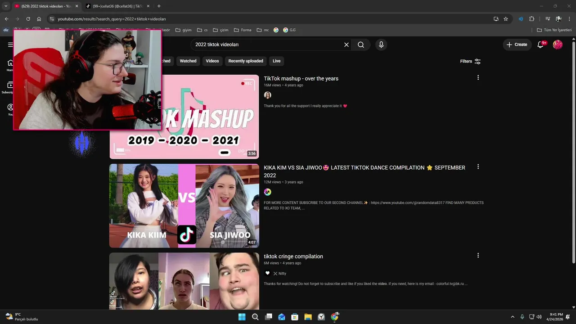Open KIKA KIIM vs SIA JIWOO thumbnail
Image resolution: width=576 pixels, height=324 pixels.
point(184,206)
